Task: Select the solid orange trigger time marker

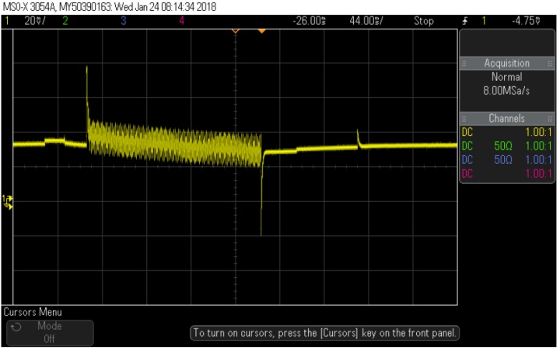Action: [261, 31]
